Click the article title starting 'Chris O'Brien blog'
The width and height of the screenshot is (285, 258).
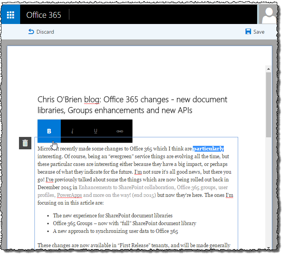click(132, 105)
